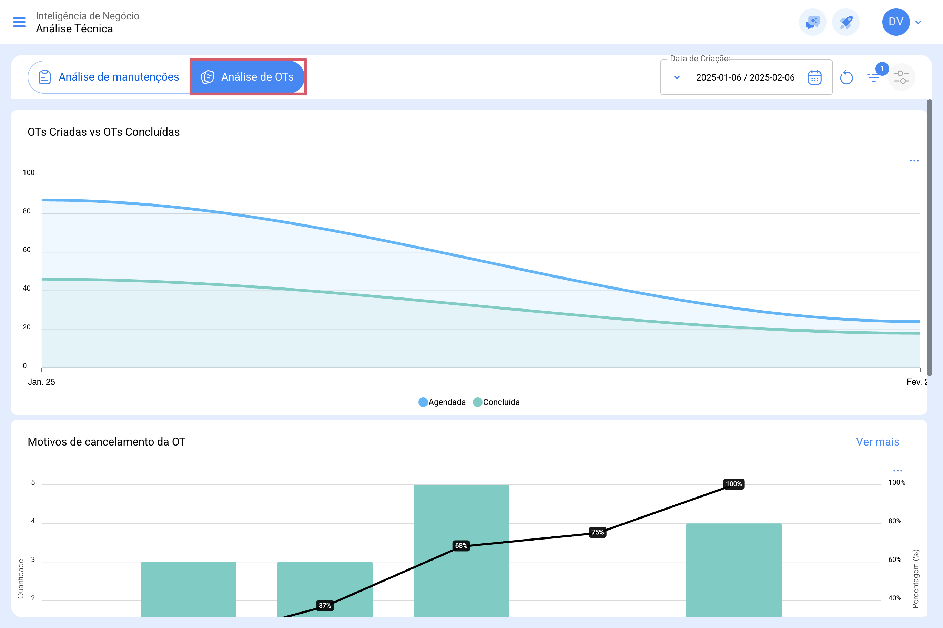Open the hamburger navigation menu
Image resolution: width=943 pixels, height=628 pixels.
(19, 22)
